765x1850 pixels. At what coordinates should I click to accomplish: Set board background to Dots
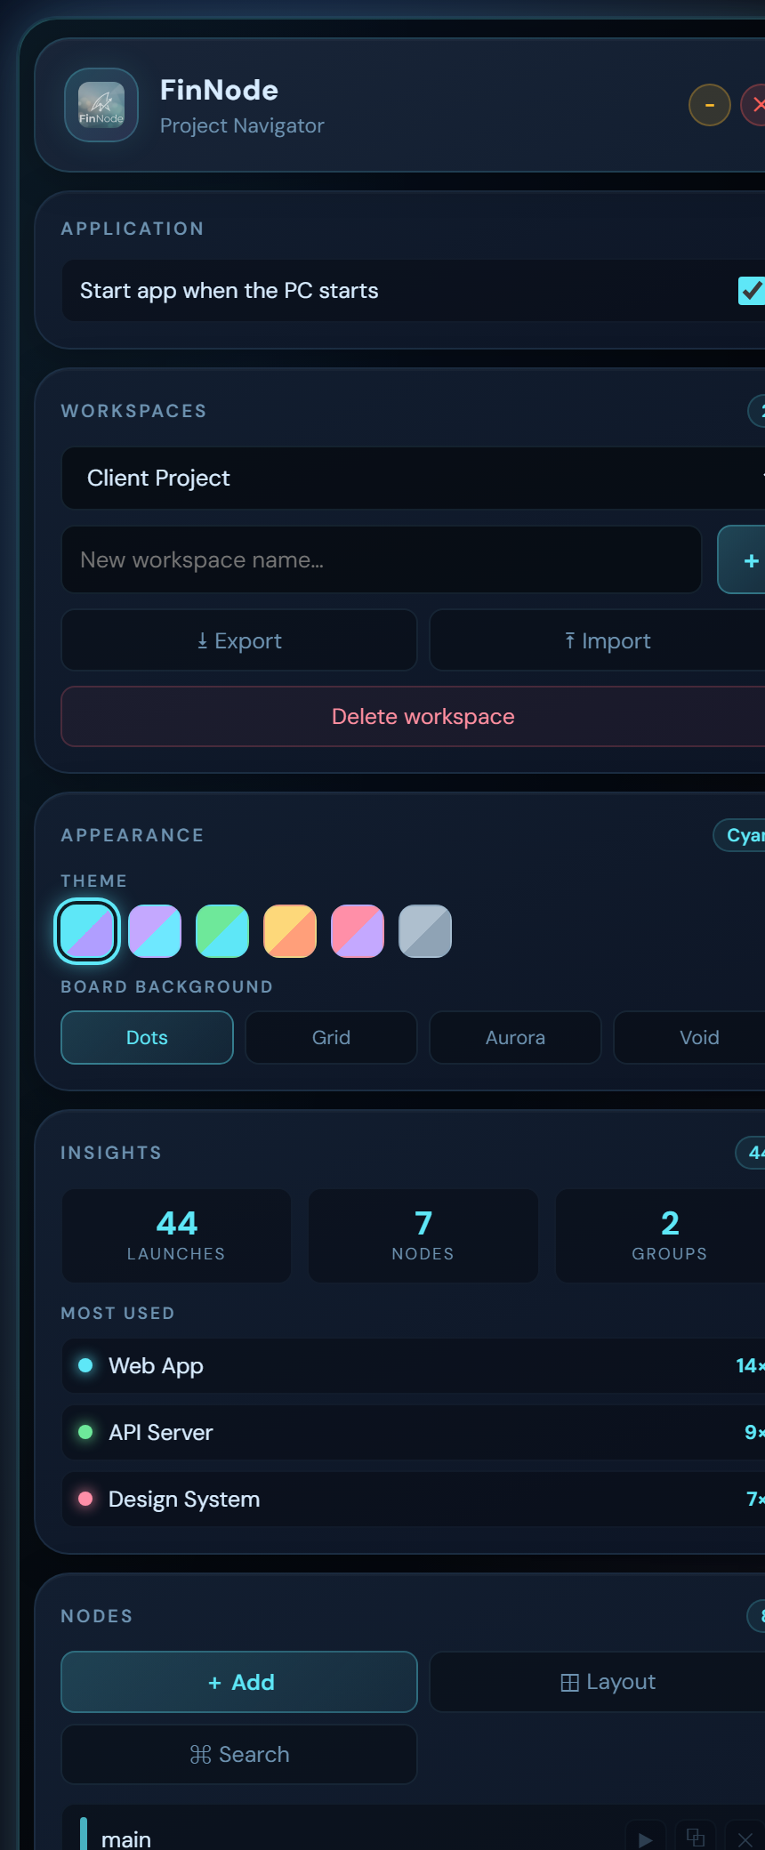[147, 1037]
